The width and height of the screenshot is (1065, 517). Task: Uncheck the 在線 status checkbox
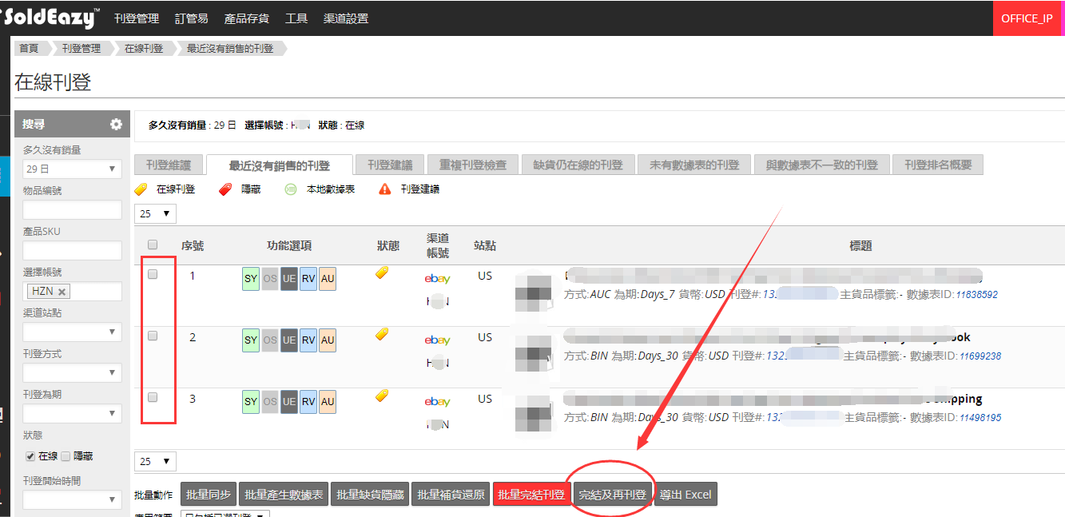click(30, 456)
